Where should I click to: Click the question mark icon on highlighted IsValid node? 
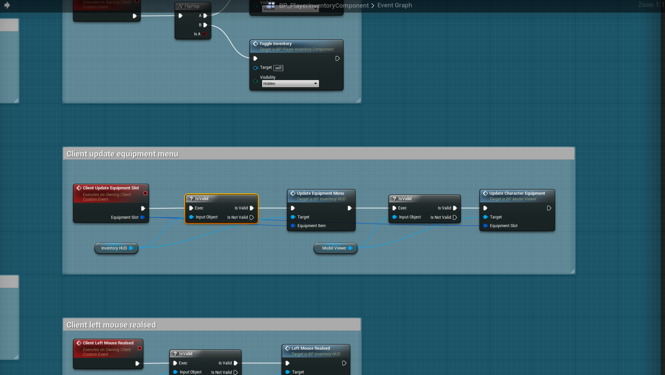click(191, 199)
